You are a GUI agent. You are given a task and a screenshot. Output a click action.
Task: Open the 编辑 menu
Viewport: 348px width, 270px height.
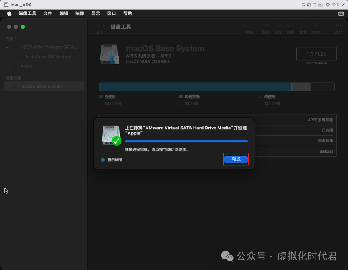point(64,14)
